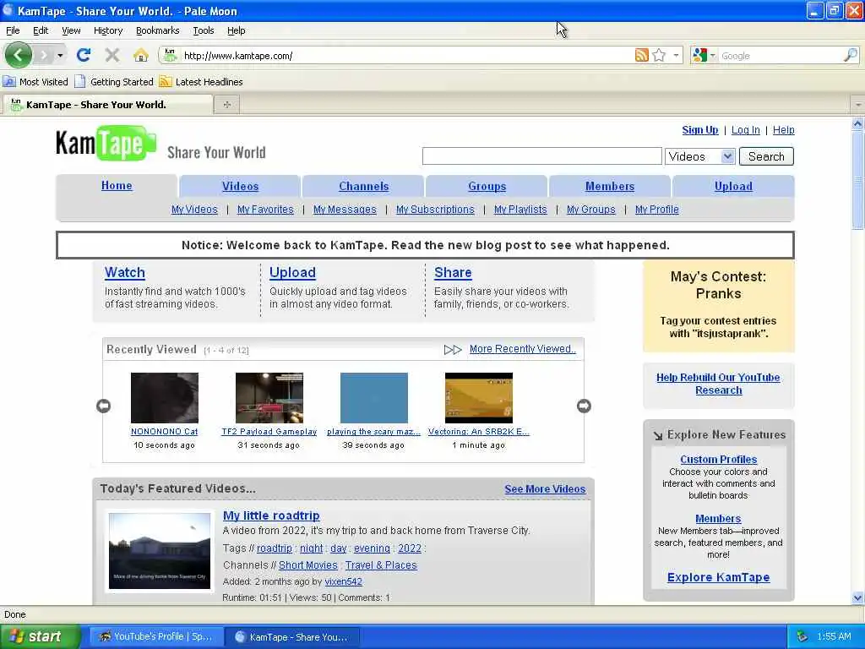Open the list all tabs dropdown

coord(857,104)
